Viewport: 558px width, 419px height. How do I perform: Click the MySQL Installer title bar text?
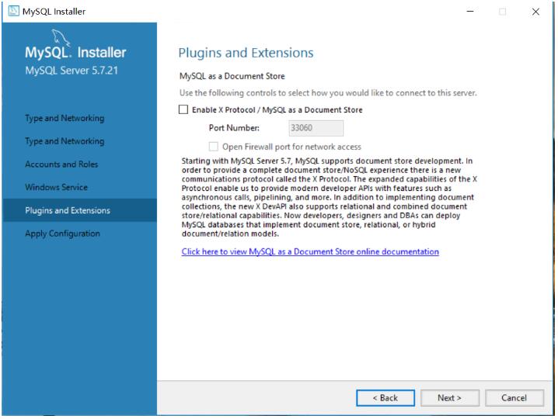point(54,12)
